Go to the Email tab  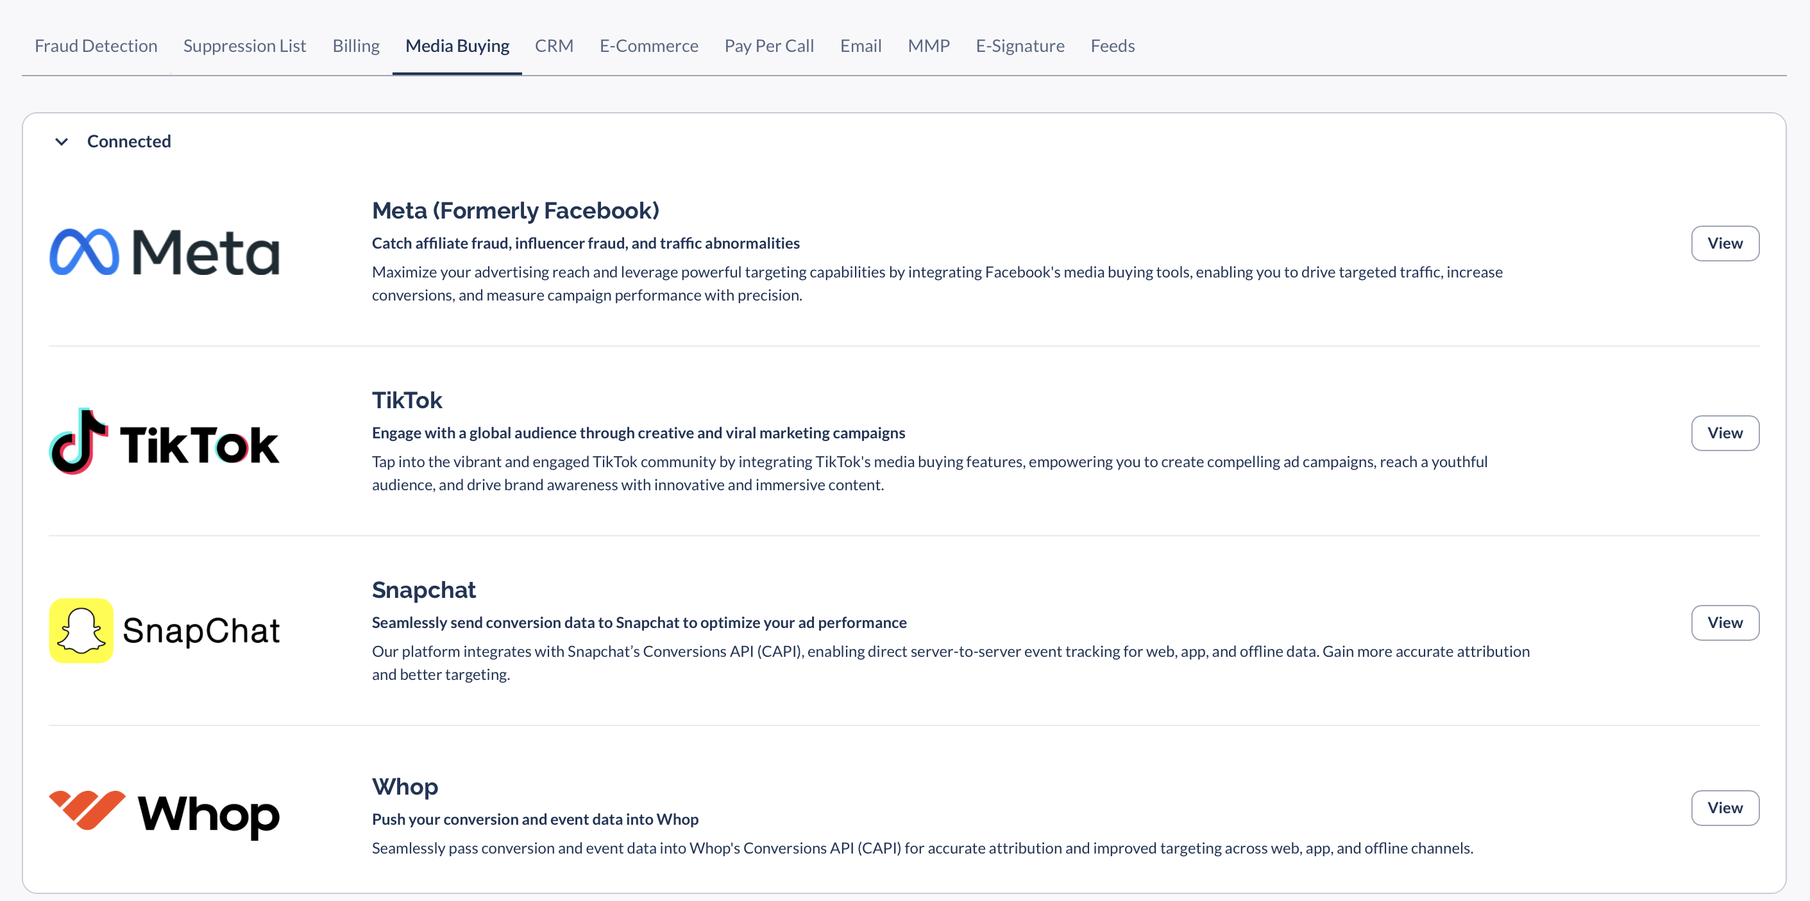(x=861, y=45)
